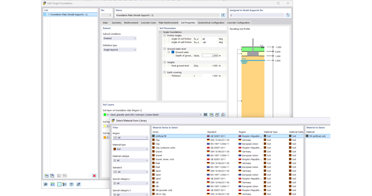Select Fill (artificial soil) in Material to Select
This screenshot has width=372, height=196.
(318, 136)
